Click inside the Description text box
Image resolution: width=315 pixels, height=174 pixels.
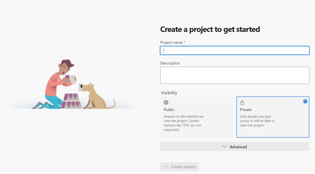tap(235, 75)
